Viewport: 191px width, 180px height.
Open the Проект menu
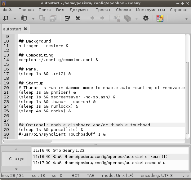pos(103,10)
